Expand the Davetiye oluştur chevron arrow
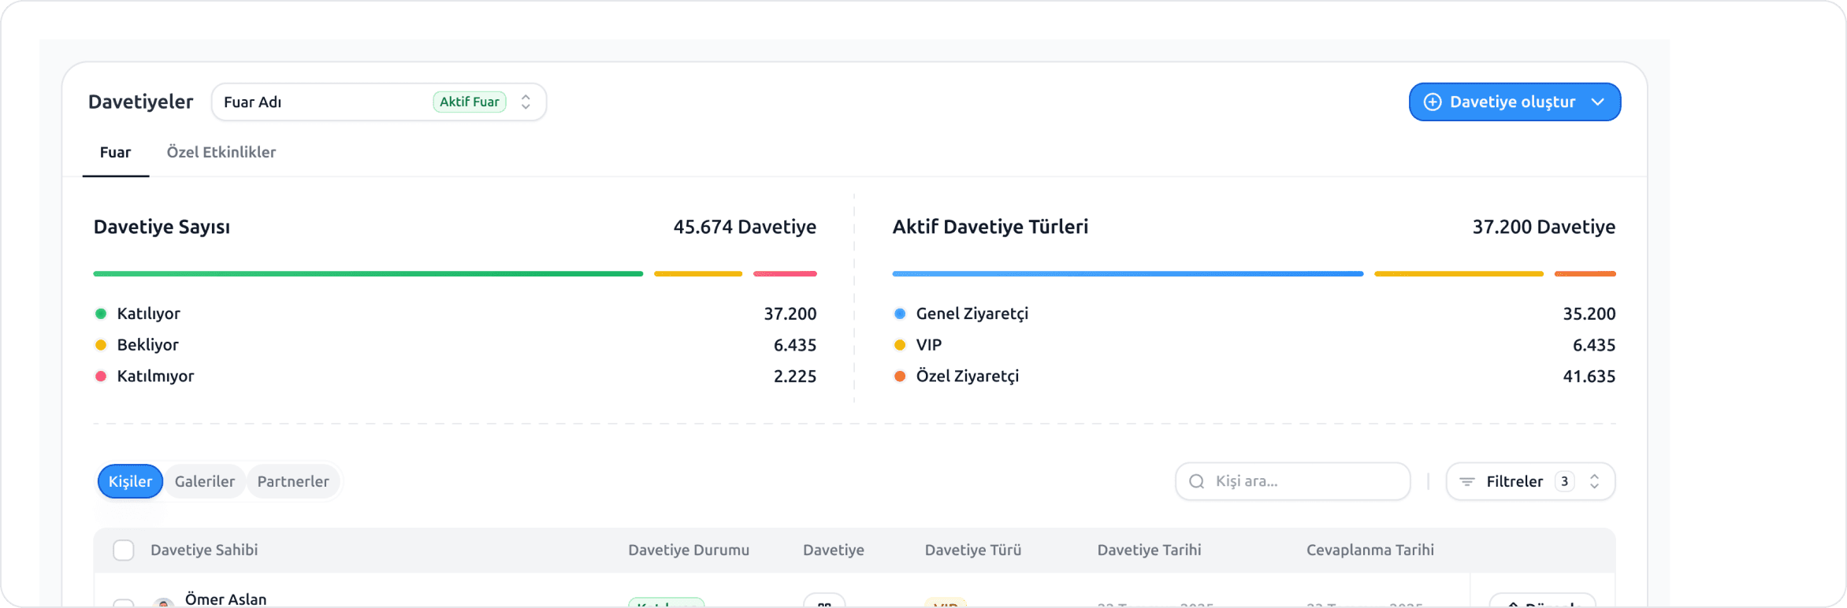The width and height of the screenshot is (1847, 608). pyautogui.click(x=1597, y=102)
